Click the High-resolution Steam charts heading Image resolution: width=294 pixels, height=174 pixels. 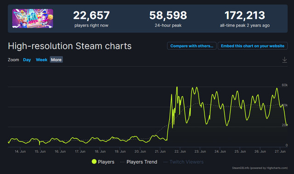tap(70, 46)
